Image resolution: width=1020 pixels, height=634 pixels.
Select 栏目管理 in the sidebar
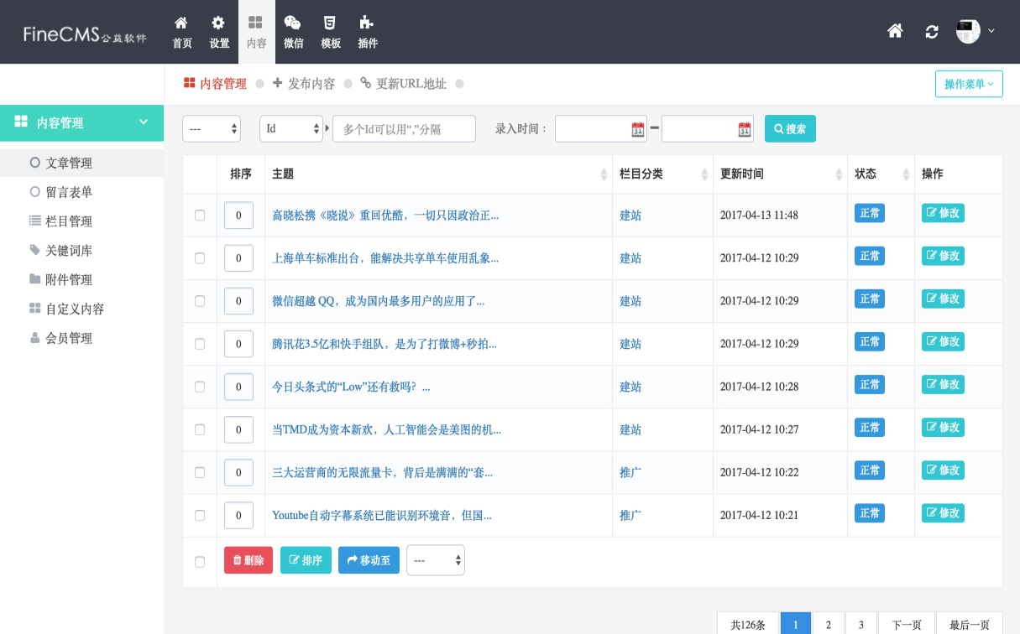[69, 221]
